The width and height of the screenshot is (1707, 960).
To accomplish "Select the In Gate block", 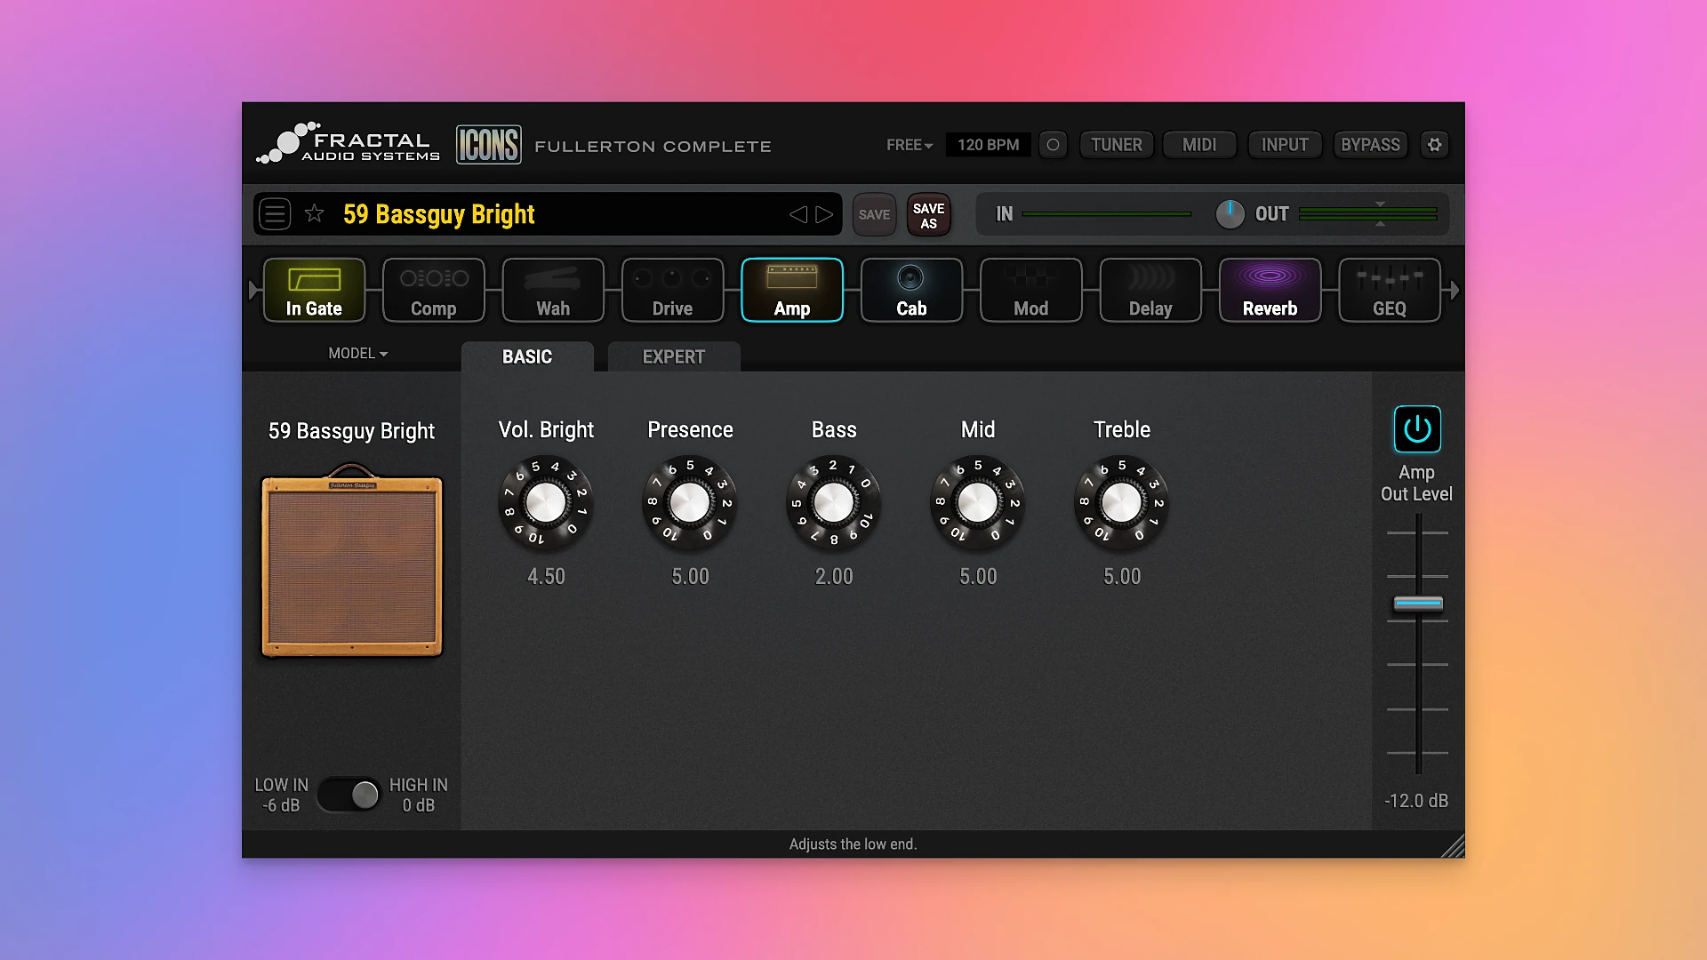I will (313, 290).
